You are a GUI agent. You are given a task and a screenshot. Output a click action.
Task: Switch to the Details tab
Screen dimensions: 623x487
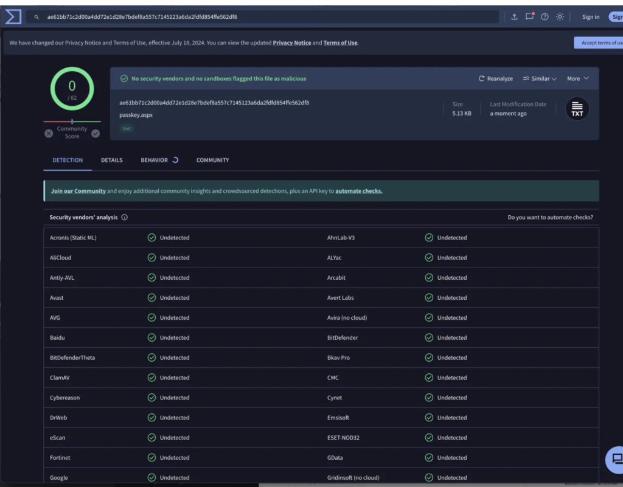[x=112, y=160]
